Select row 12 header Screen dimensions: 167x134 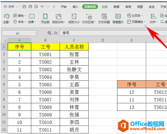coord(4,129)
